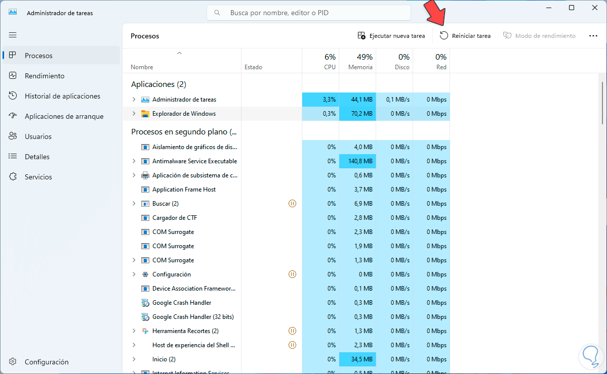The image size is (607, 374).
Task: Select the Administrador de tareas app icon
Action: [145, 99]
